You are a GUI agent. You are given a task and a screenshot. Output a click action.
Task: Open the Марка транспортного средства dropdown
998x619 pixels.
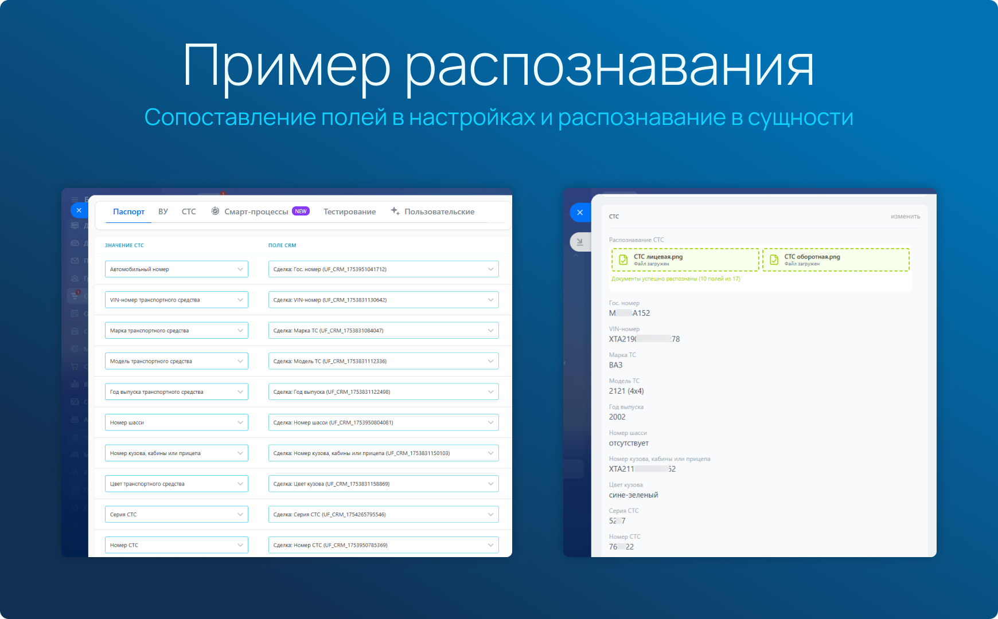click(177, 331)
